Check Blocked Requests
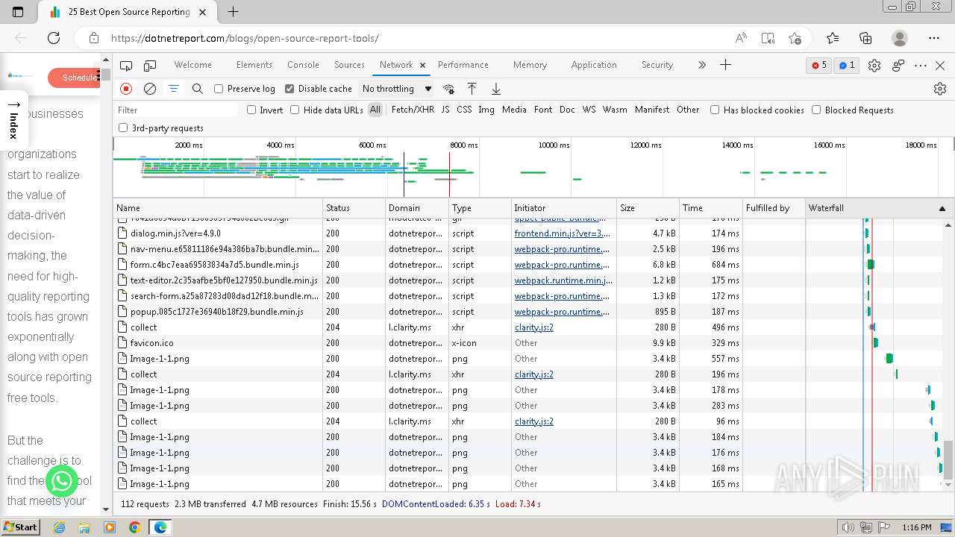The image size is (955, 537). 816,110
